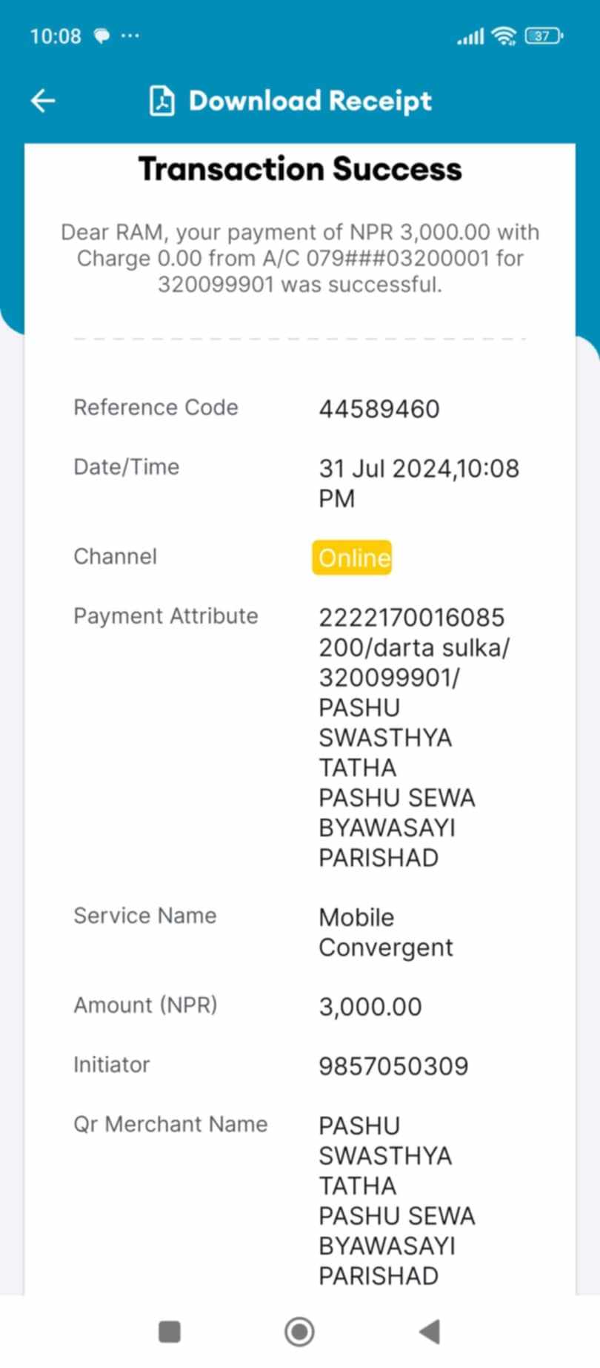Image resolution: width=600 pixels, height=1368 pixels.
Task: Tap the Android home circle button
Action: (x=299, y=1332)
